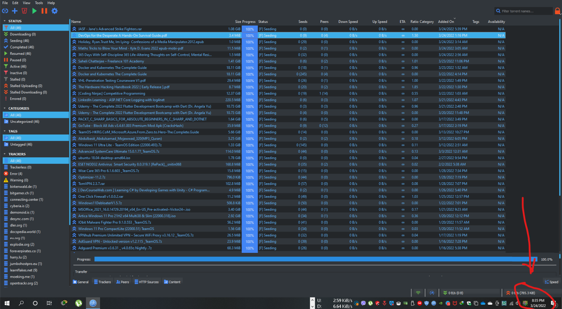Sort by the Size column header

238,22
